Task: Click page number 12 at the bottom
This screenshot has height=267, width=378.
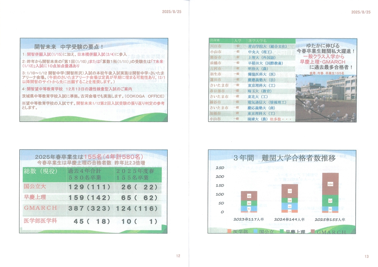Action: tap(178, 256)
